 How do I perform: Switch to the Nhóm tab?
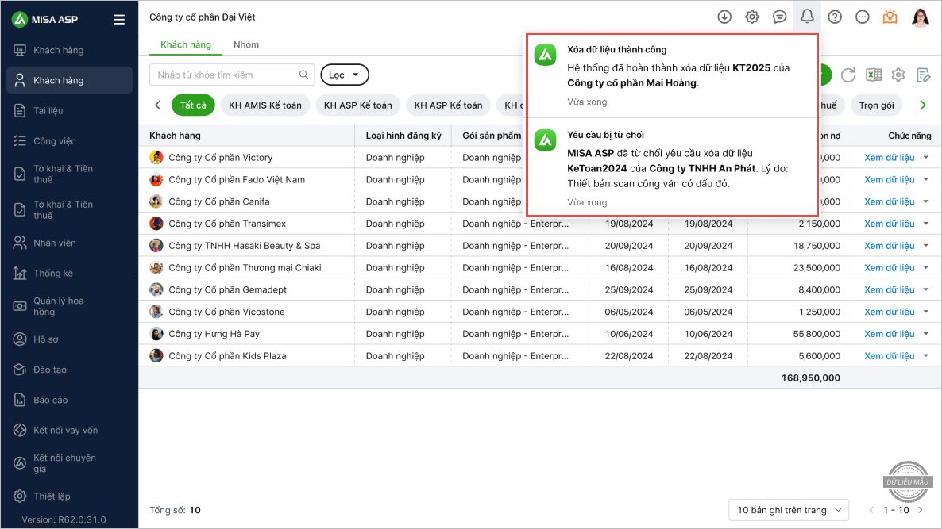tap(246, 44)
